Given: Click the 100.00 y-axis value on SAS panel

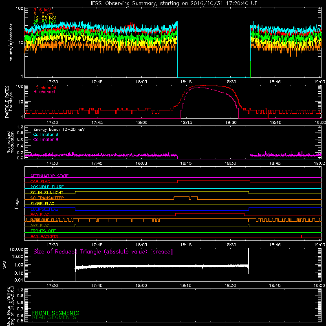Looking at the screenshot, I should [x=16, y=249].
